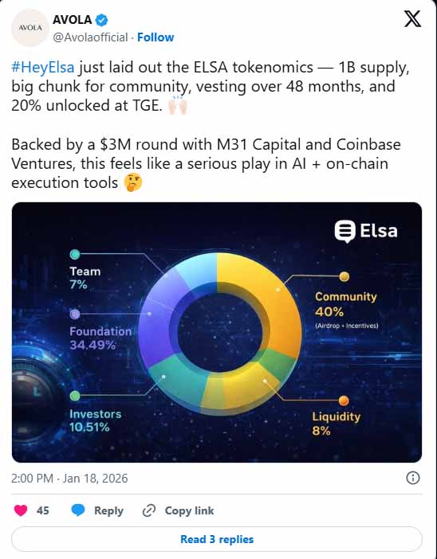The width and height of the screenshot is (437, 559).
Task: Like the post with the heart icon
Action: [x=21, y=510]
